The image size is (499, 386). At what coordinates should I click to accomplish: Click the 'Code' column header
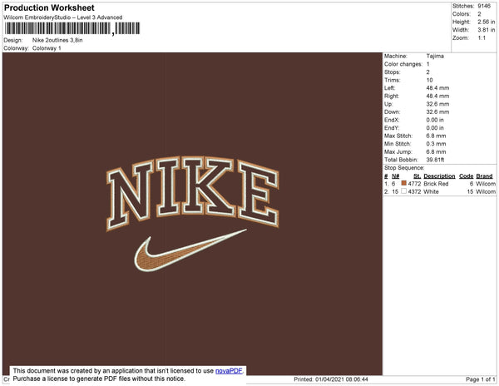coord(467,176)
